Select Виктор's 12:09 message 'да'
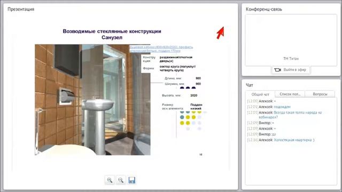 coord(274,134)
